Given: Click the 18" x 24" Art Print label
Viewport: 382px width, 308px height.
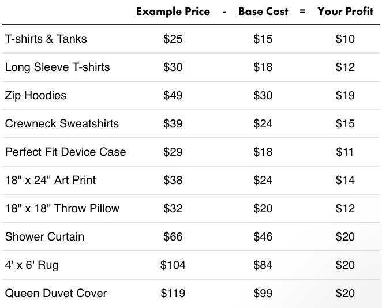Looking at the screenshot, I should (50, 180).
